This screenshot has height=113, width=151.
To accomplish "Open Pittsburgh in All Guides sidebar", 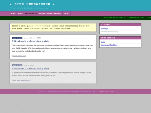I will [x=104, y=28].
